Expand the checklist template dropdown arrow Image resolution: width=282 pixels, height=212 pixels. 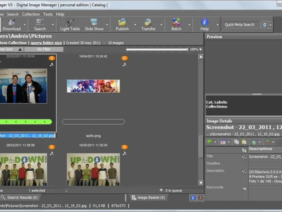tap(229, 142)
